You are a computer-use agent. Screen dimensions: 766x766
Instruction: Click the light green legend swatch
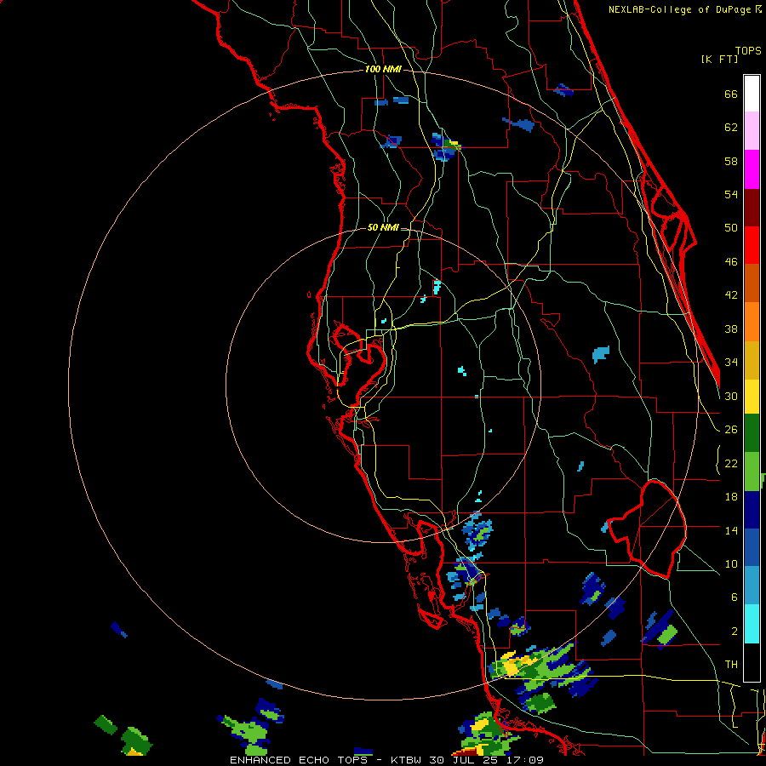click(752, 472)
